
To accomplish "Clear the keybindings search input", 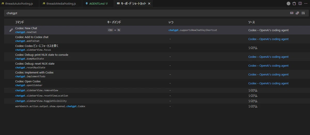I will tap(303, 13).
